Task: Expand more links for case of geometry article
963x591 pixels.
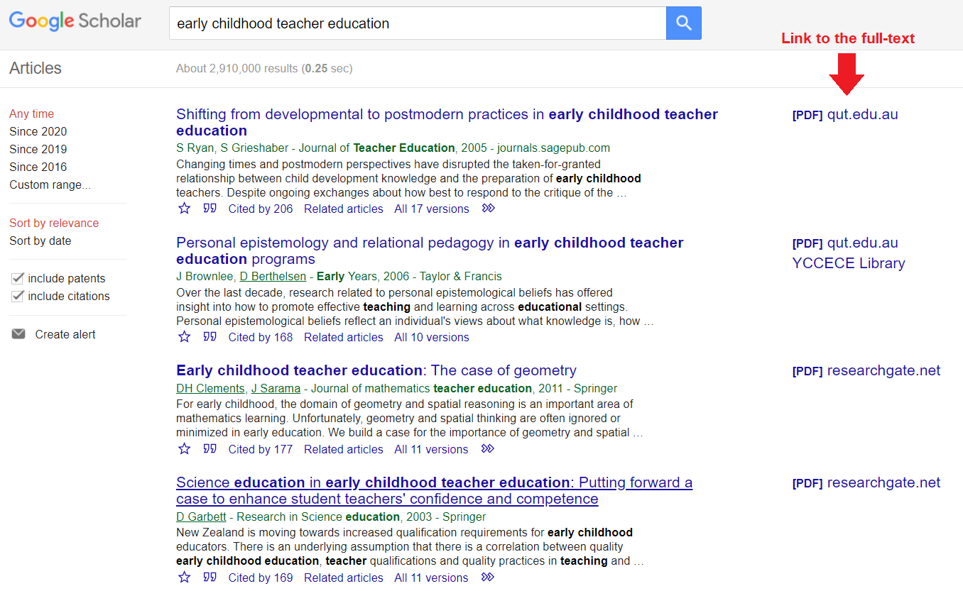Action: 488,449
